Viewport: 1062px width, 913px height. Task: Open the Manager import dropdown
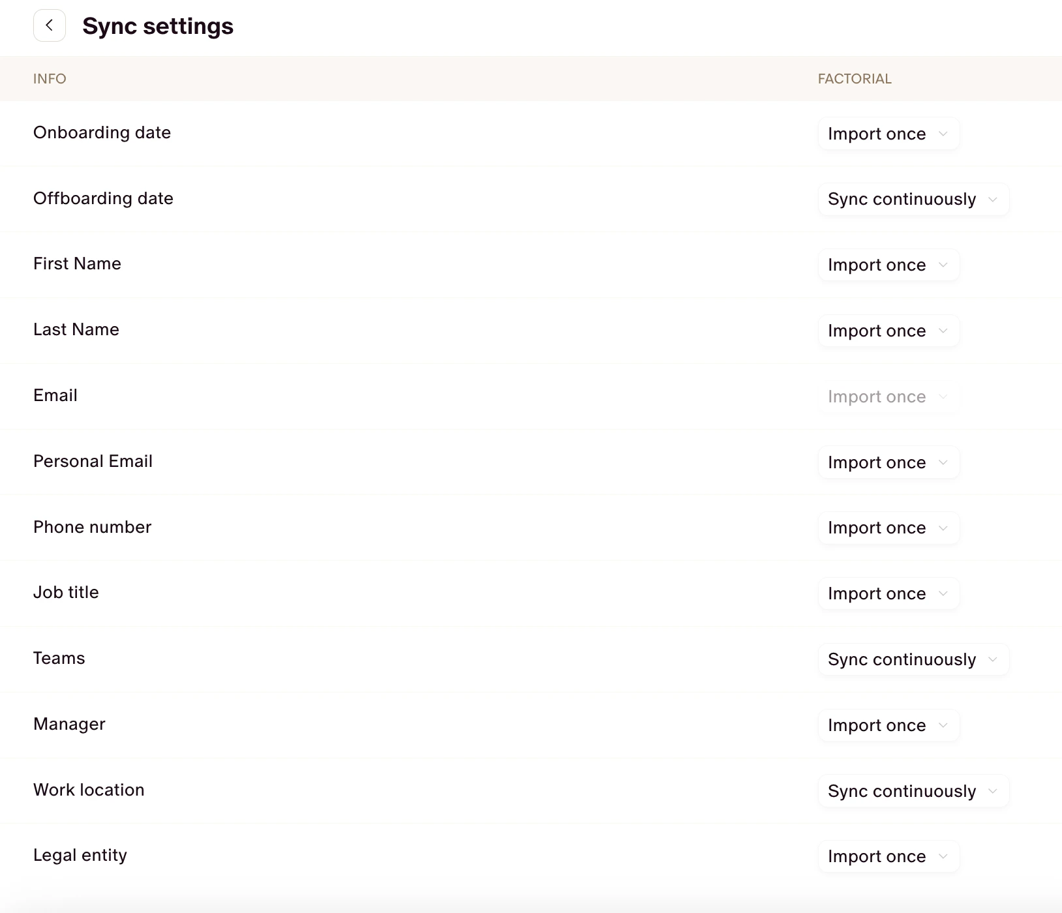(x=888, y=725)
